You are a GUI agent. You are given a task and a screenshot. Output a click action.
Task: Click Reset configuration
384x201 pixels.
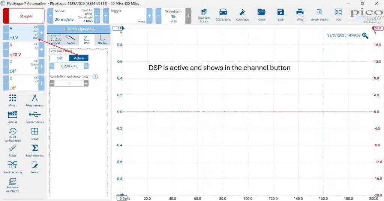click(12, 134)
